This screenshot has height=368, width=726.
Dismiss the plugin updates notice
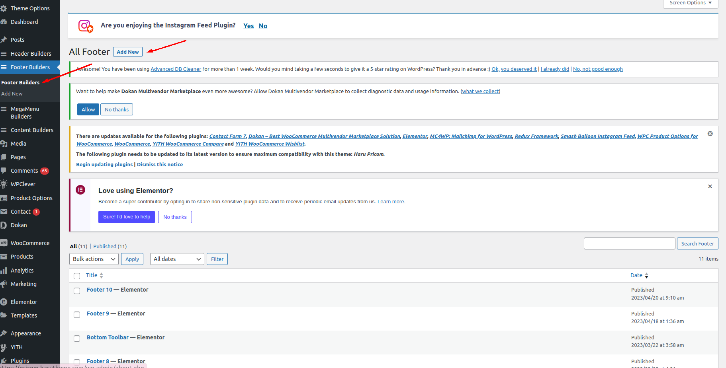click(x=710, y=134)
